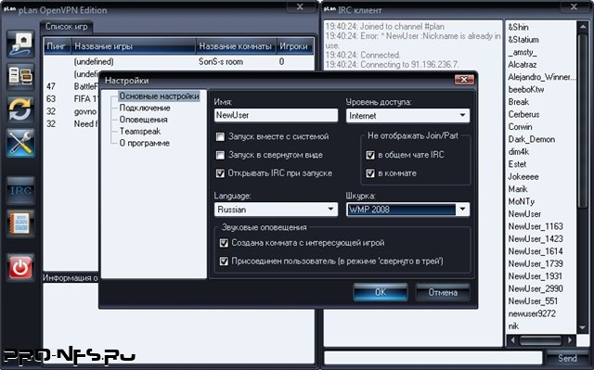The height and width of the screenshot is (370, 594).
Task: Open the room list icon in sidebar
Action: (20, 76)
